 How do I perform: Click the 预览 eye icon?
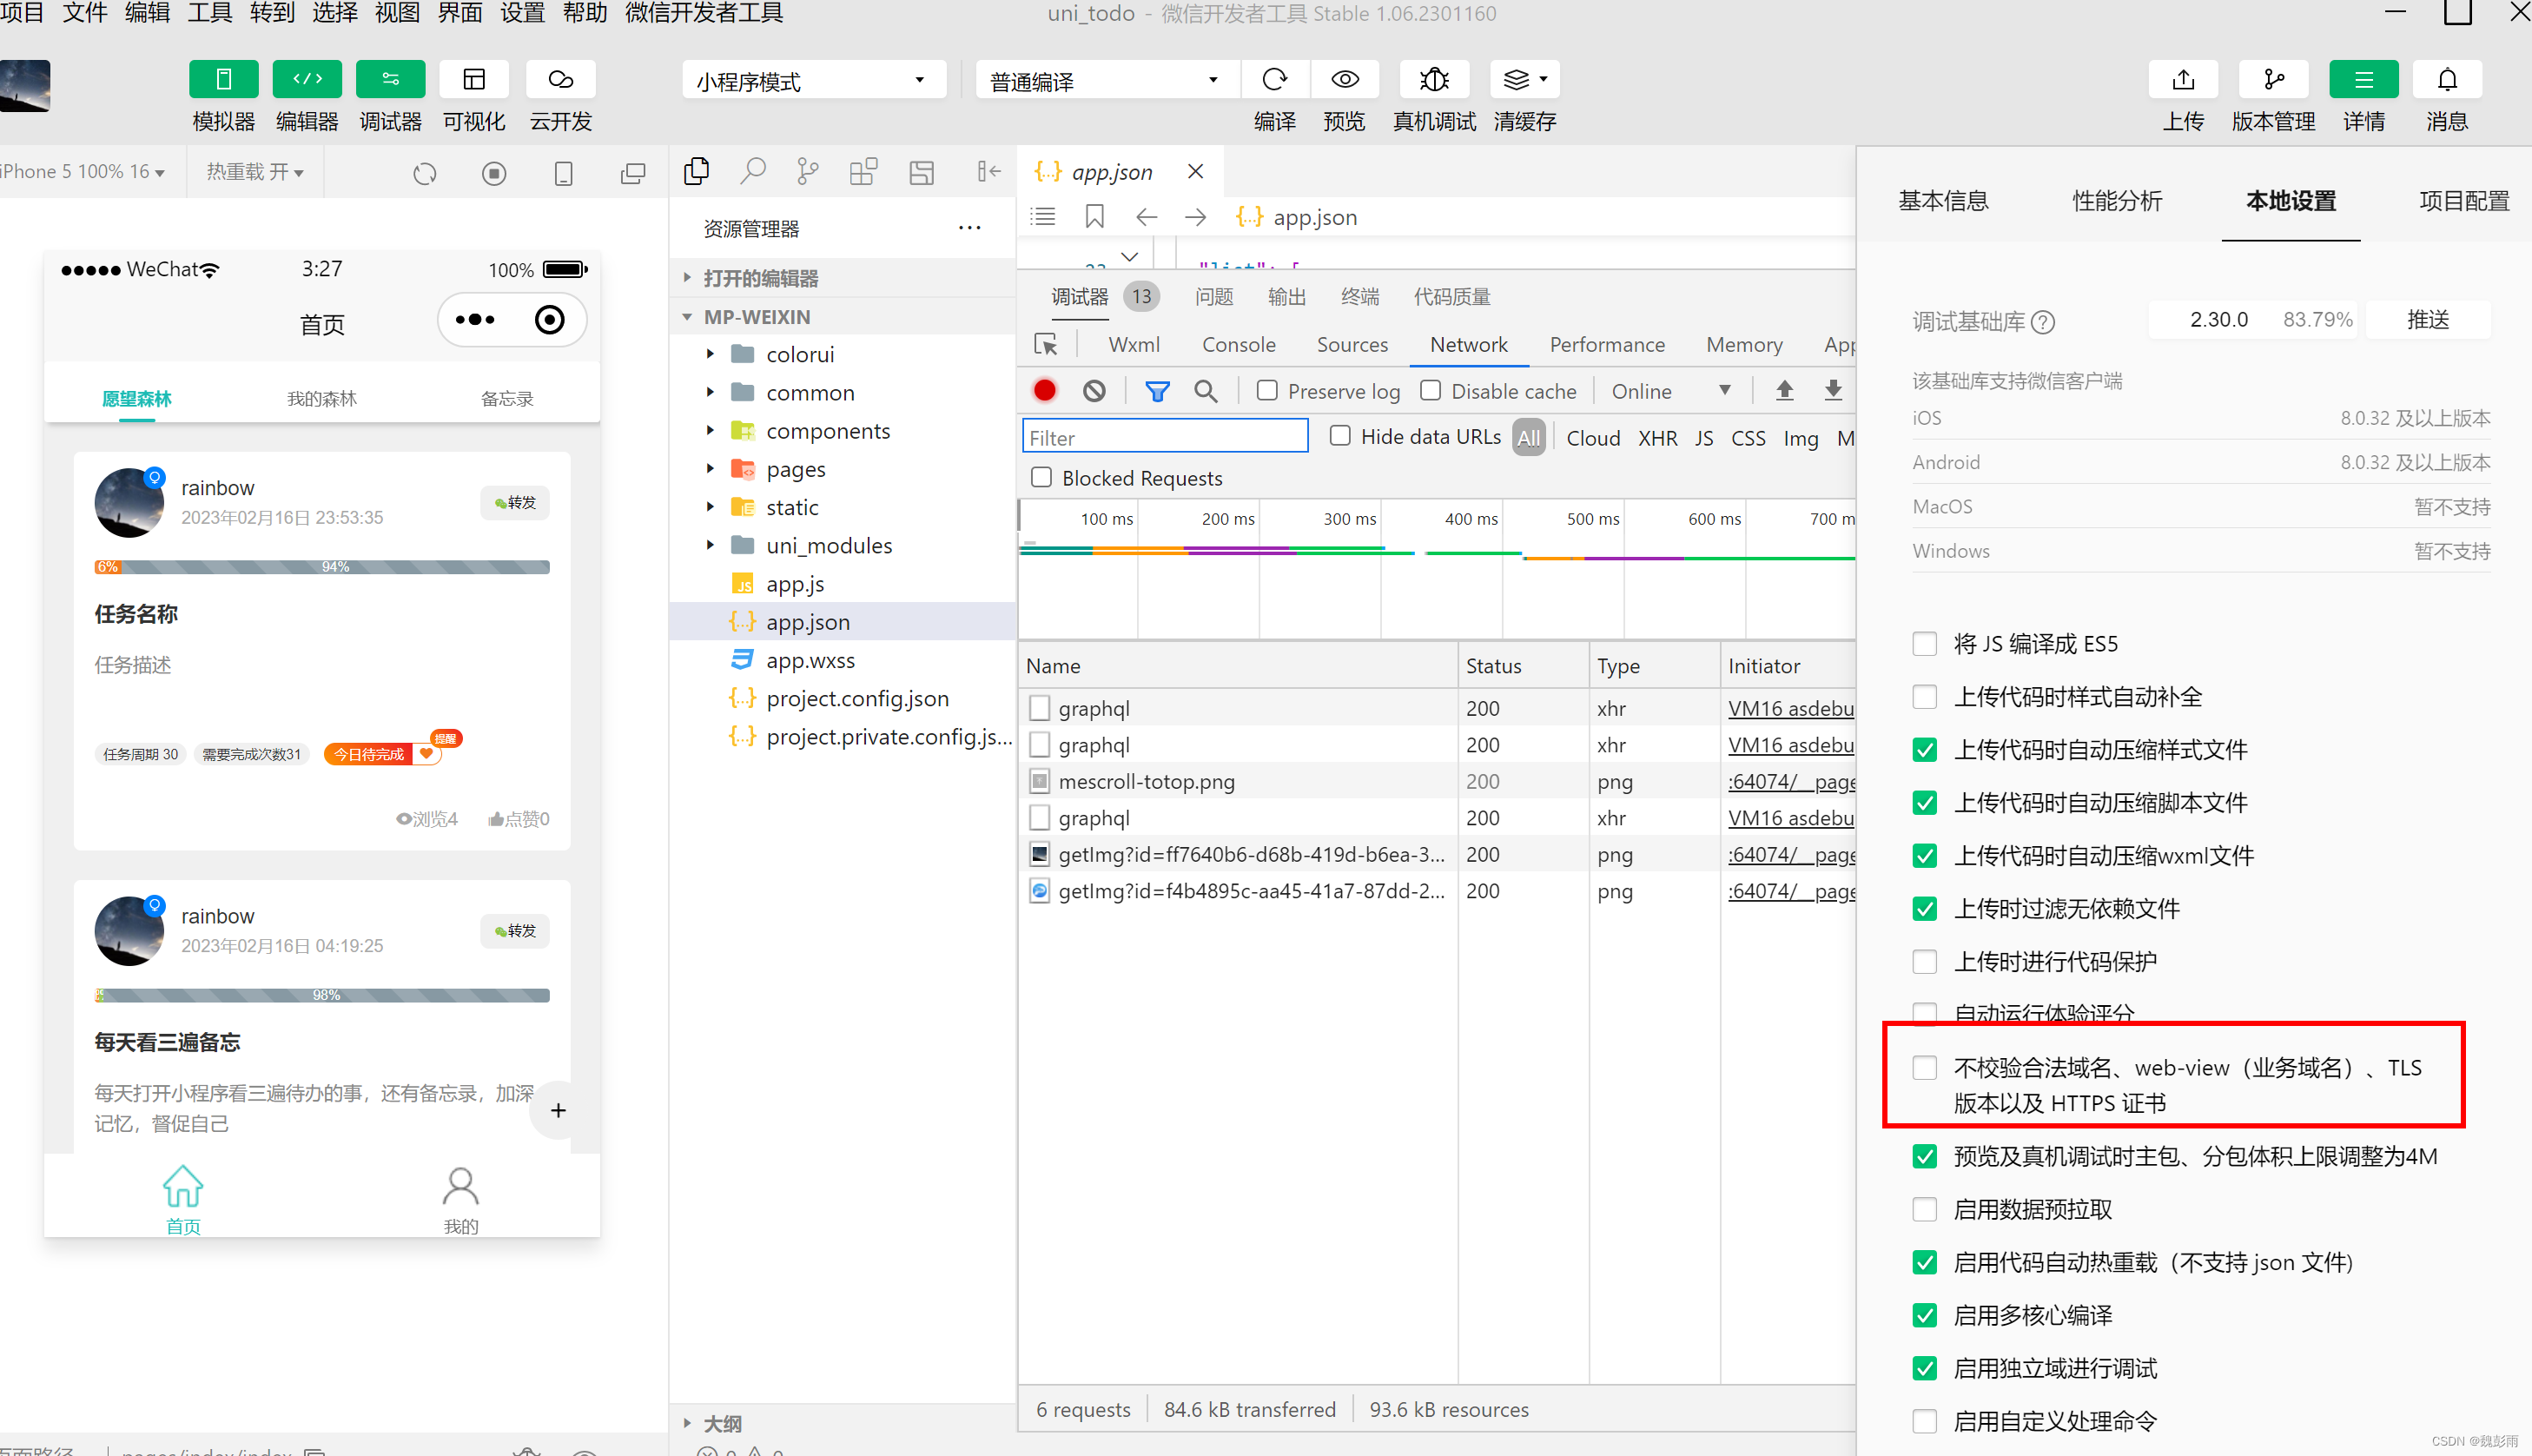[1345, 80]
